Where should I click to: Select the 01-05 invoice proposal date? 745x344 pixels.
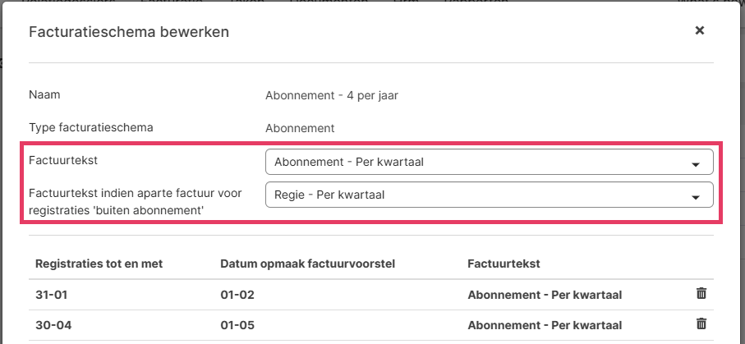click(235, 324)
